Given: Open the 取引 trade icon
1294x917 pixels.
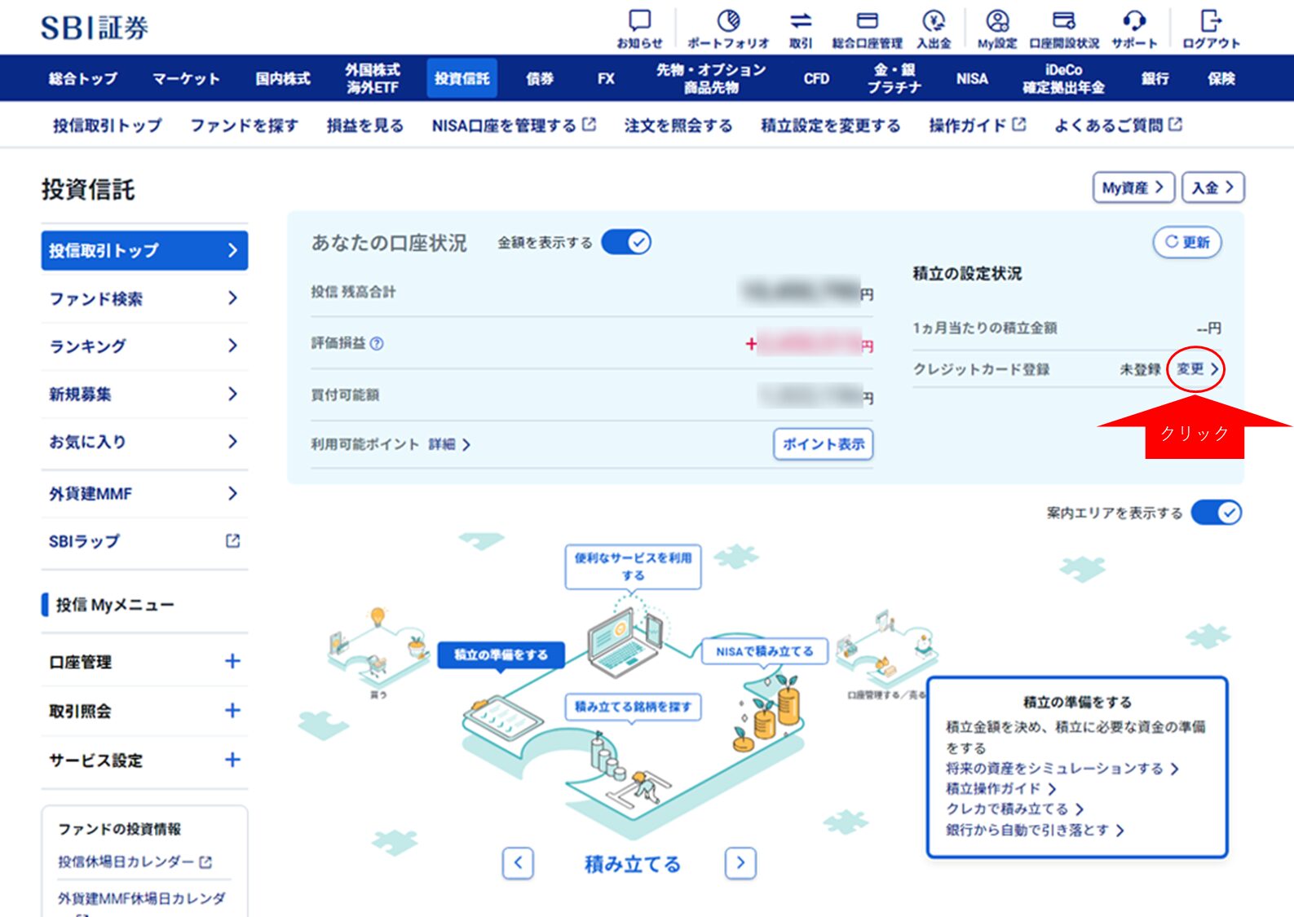Looking at the screenshot, I should (801, 29).
